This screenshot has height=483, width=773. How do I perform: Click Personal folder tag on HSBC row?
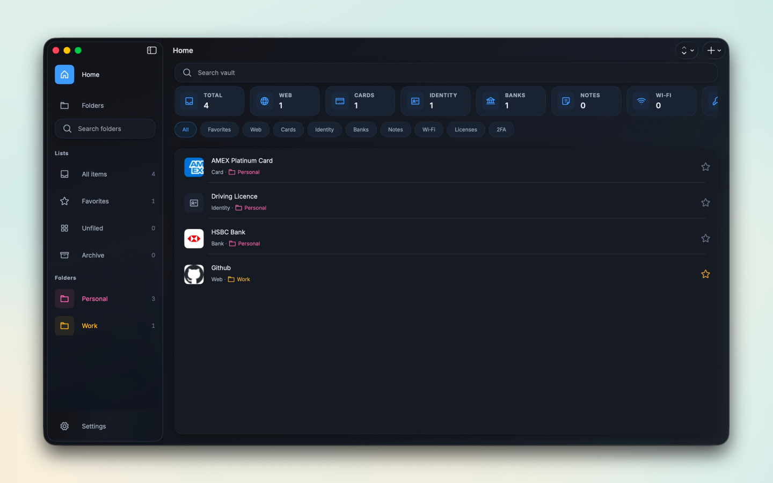(x=245, y=244)
